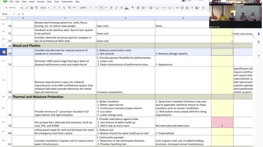Toggle Italic formatting

tap(116, 8)
